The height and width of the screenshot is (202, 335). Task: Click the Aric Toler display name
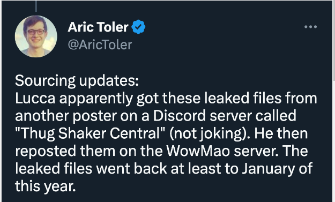(x=98, y=27)
